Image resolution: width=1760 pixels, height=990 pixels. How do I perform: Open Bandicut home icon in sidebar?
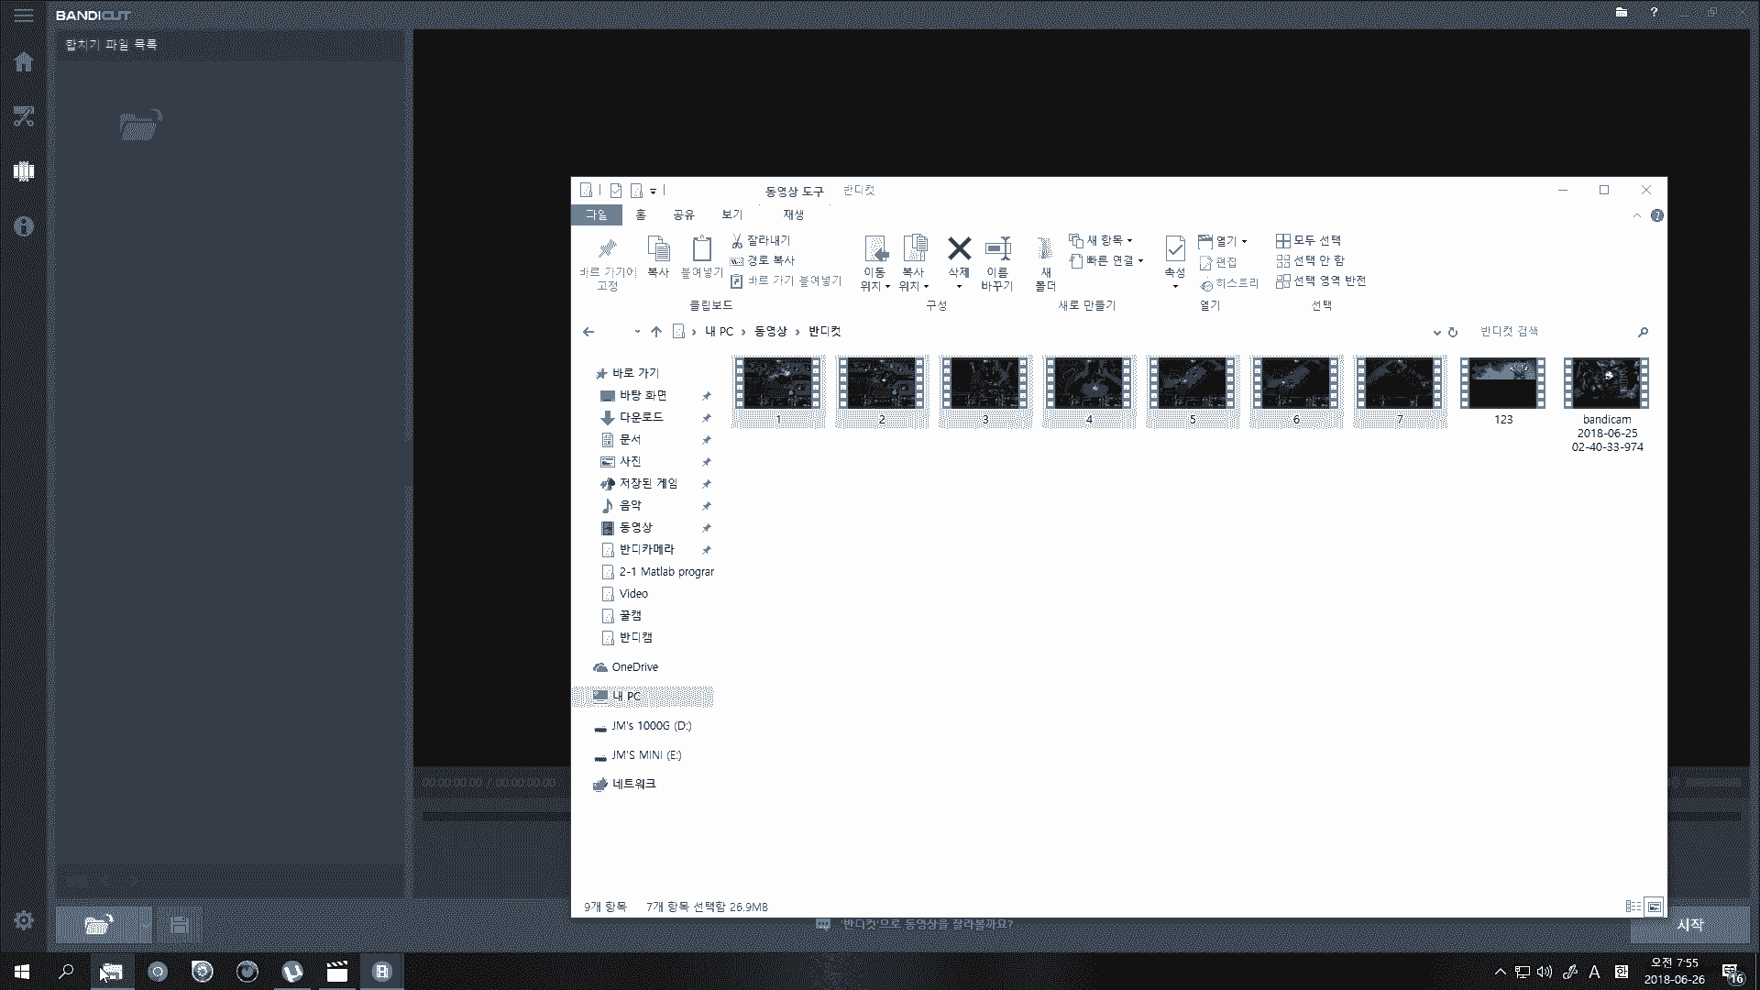coord(24,61)
